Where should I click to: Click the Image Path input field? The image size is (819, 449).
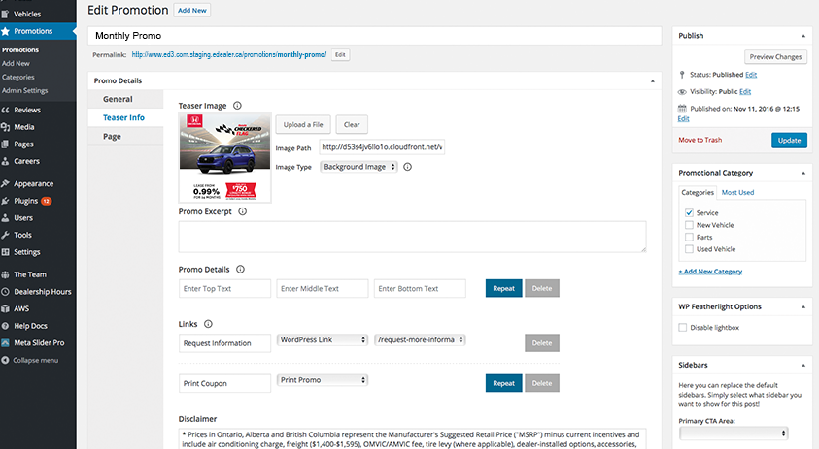(x=382, y=147)
